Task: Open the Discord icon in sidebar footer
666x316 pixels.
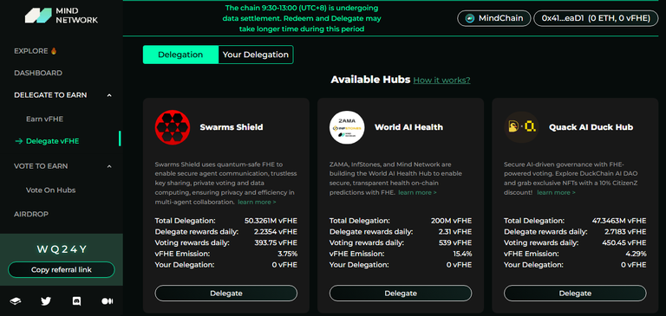Action: click(x=77, y=301)
